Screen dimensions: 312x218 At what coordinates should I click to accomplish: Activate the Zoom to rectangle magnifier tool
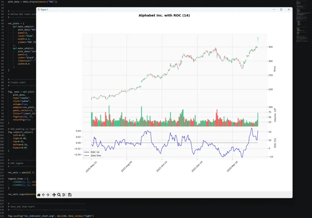59,195
